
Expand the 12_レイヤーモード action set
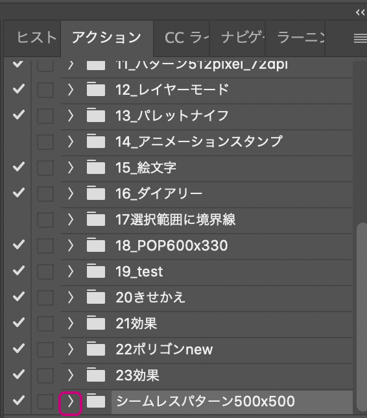coord(70,90)
